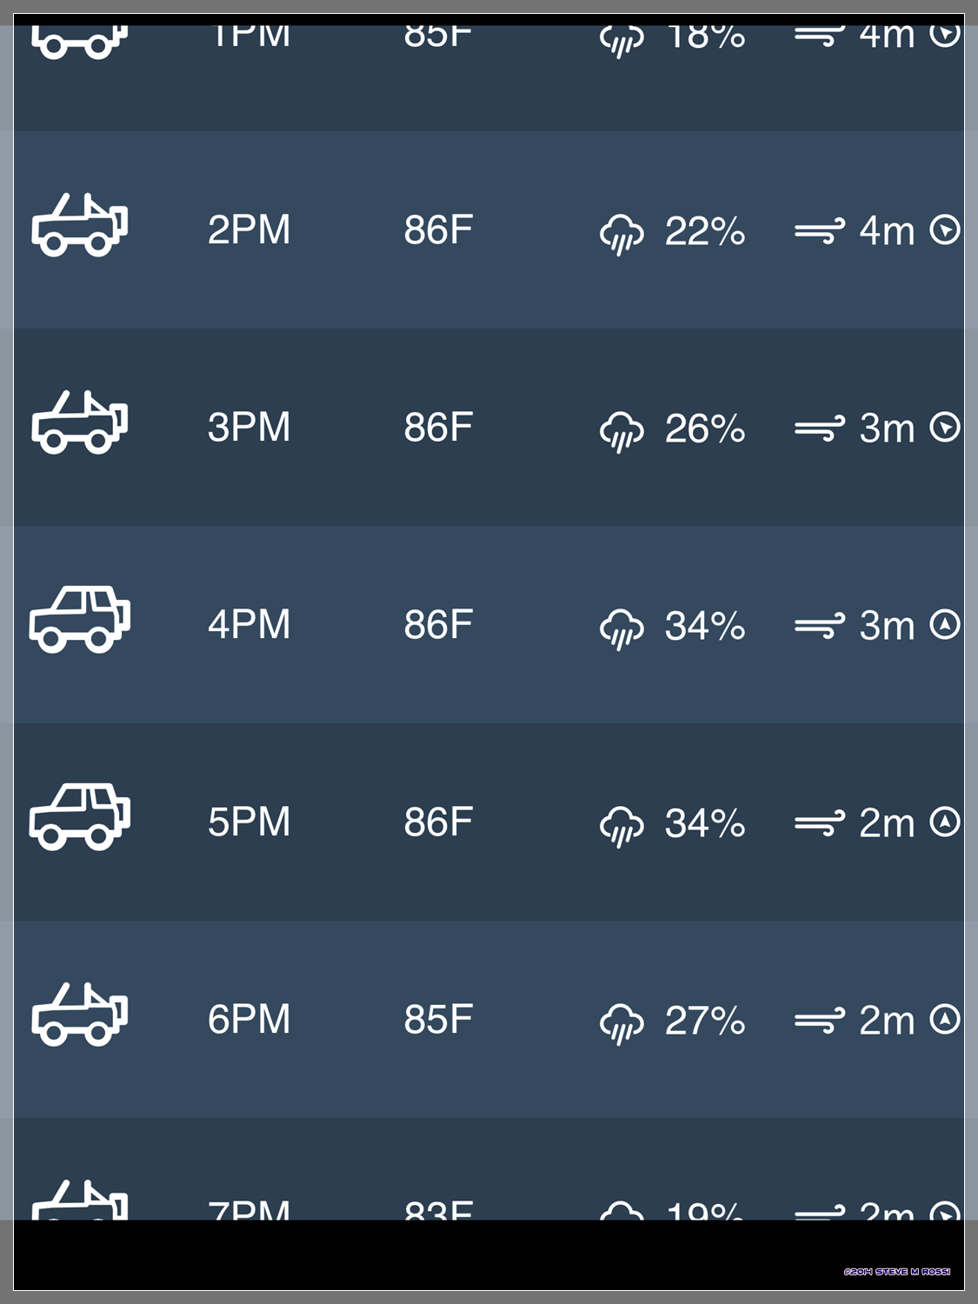Click the rain cloud icon beside 26%
The width and height of the screenshot is (978, 1304).
pos(622,431)
